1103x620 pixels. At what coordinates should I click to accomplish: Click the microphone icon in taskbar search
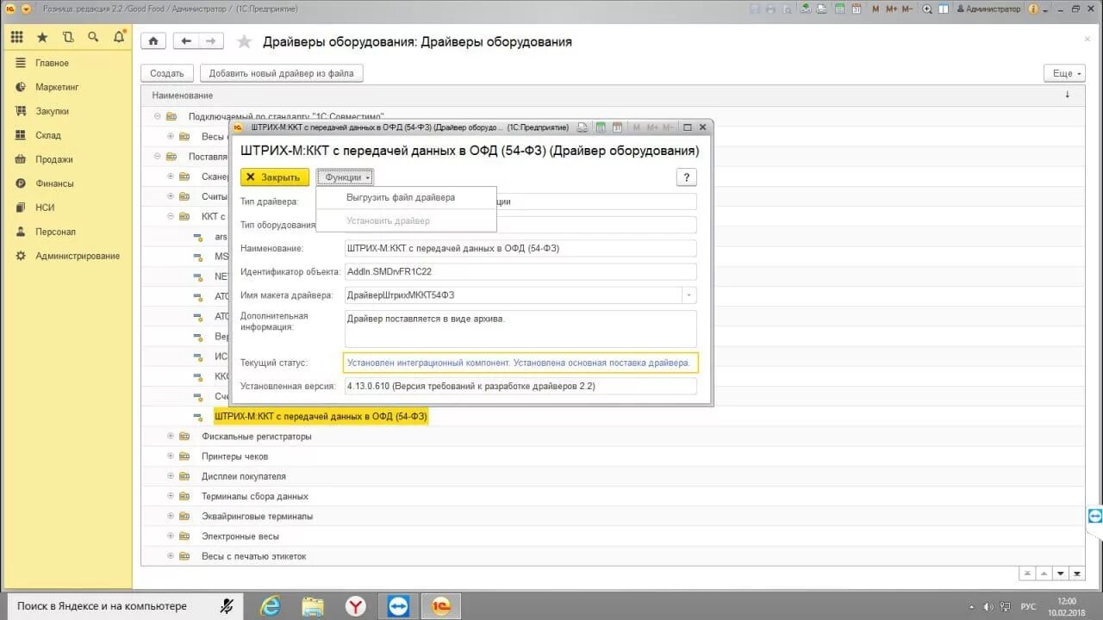pos(227,605)
